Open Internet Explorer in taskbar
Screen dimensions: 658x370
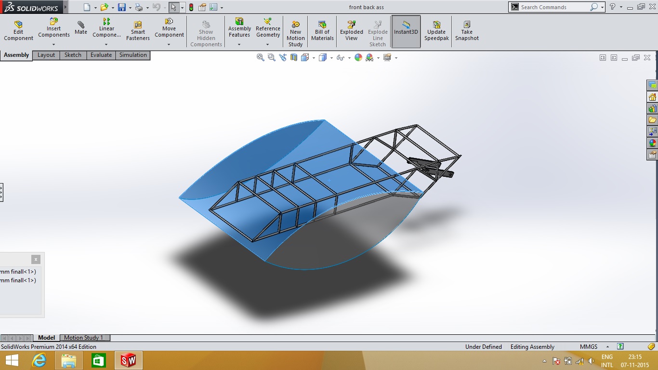(x=39, y=360)
